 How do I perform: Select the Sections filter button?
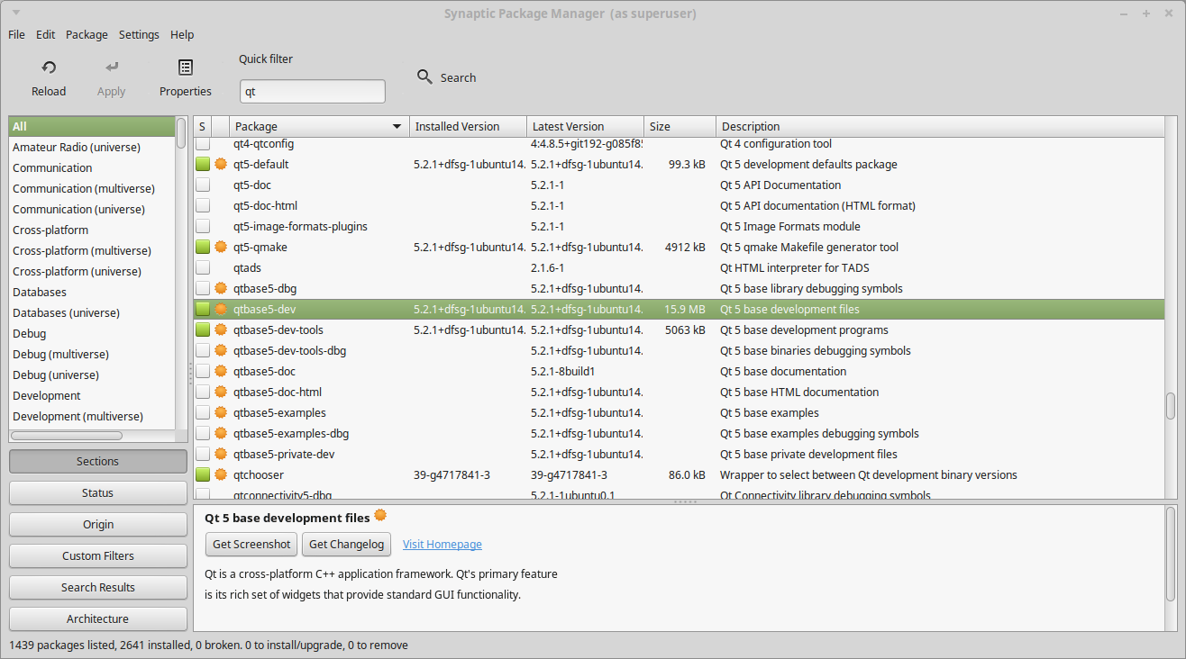click(x=98, y=462)
